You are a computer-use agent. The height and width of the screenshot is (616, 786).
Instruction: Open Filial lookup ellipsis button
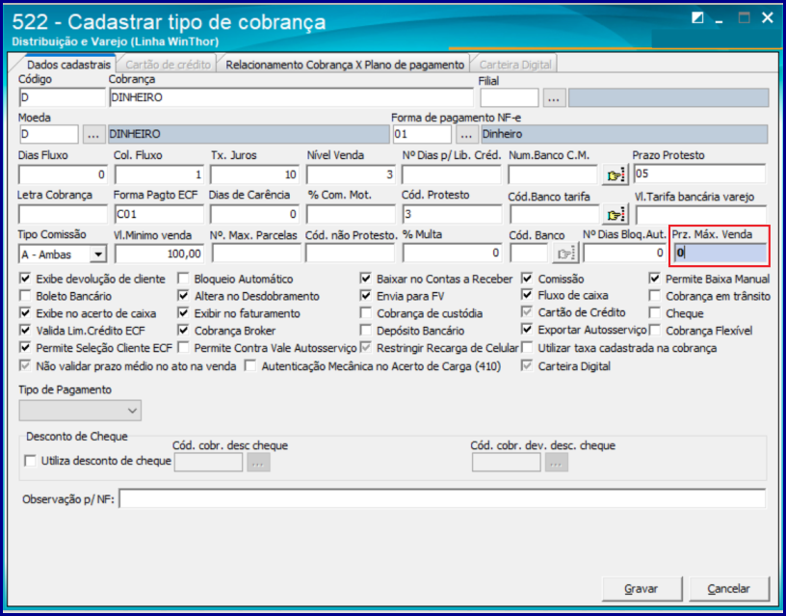[x=554, y=98]
